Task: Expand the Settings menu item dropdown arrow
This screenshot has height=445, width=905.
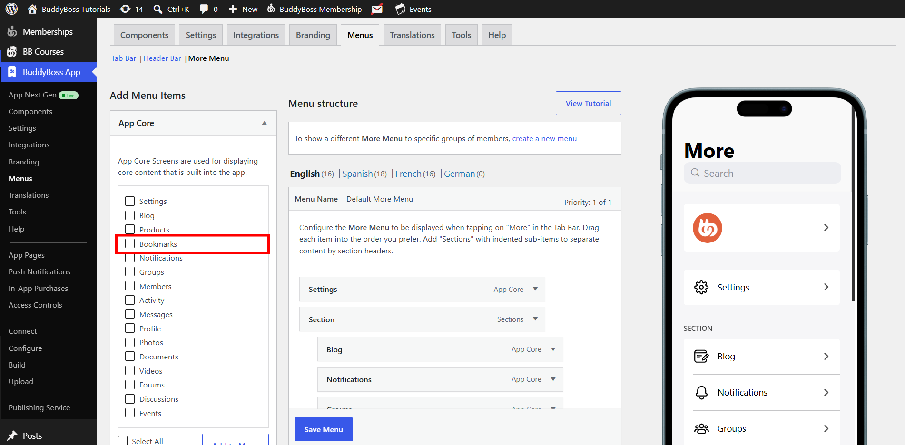Action: (535, 289)
